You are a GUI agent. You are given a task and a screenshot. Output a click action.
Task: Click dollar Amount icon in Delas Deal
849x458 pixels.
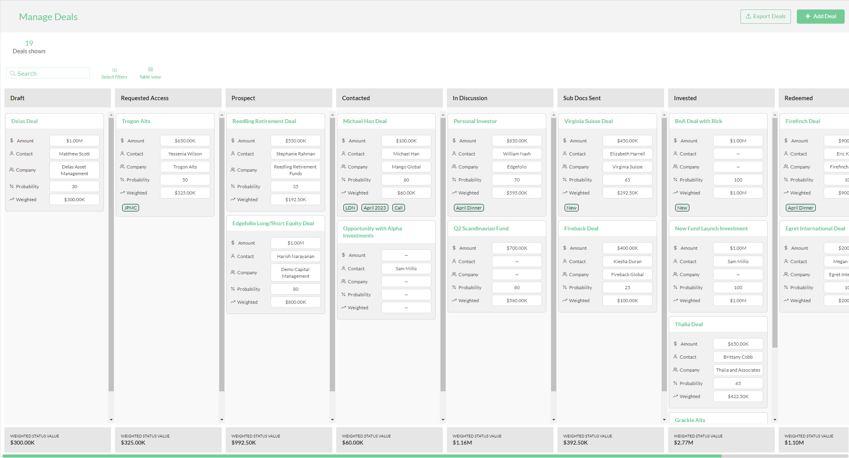12,141
